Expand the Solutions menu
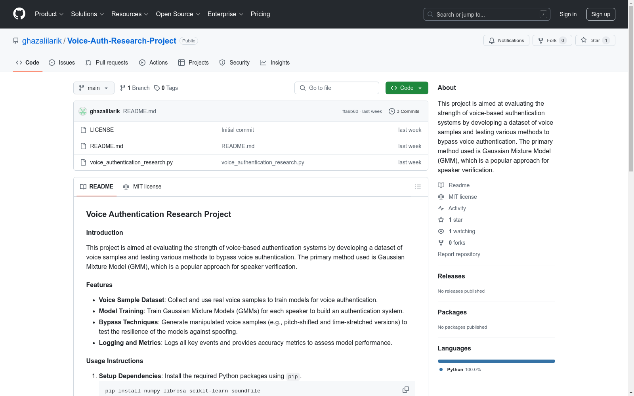This screenshot has height=396, width=634. click(88, 14)
